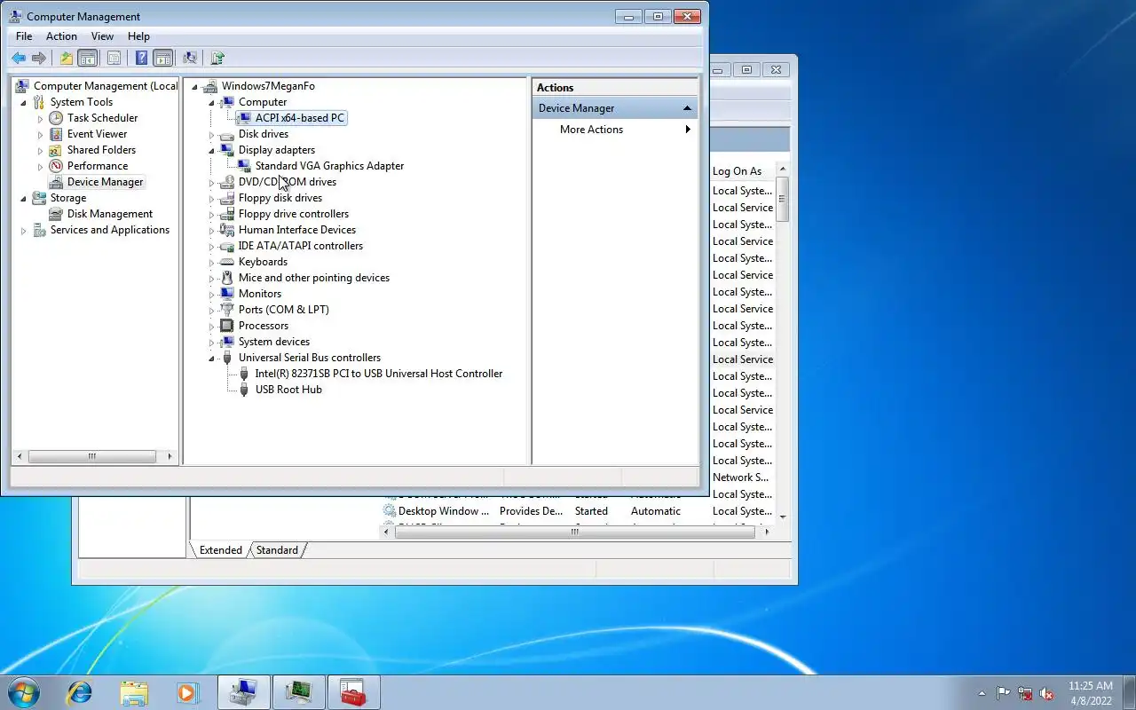
Task: Expand Human Interface Devices category
Action: pos(212,231)
